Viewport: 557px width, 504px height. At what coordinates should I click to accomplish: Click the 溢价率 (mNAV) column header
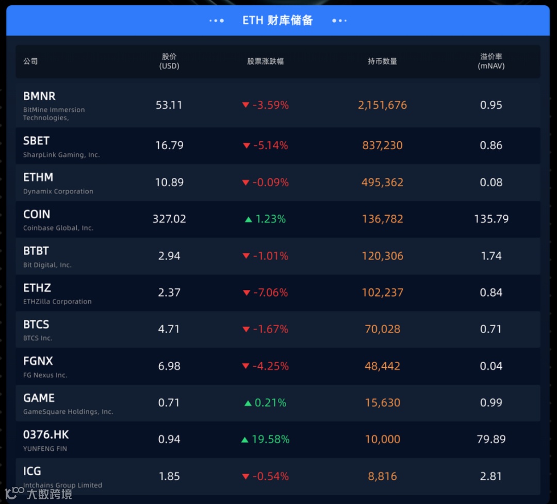[x=491, y=61]
